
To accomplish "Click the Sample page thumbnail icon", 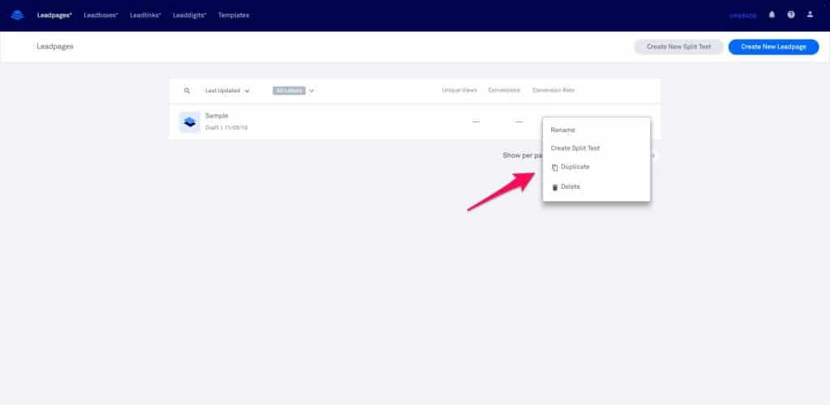I will pos(190,122).
